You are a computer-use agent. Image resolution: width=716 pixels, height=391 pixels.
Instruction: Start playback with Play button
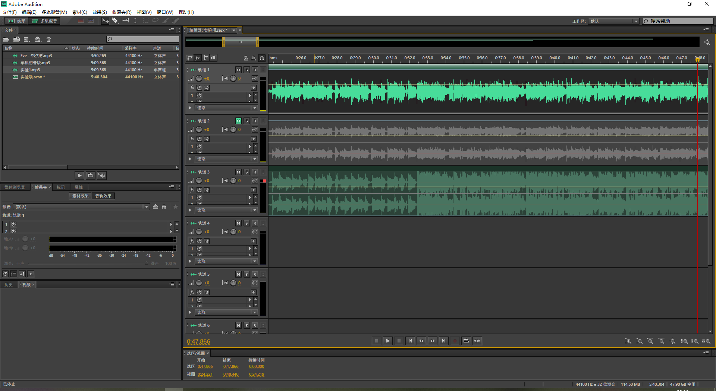[x=388, y=341]
